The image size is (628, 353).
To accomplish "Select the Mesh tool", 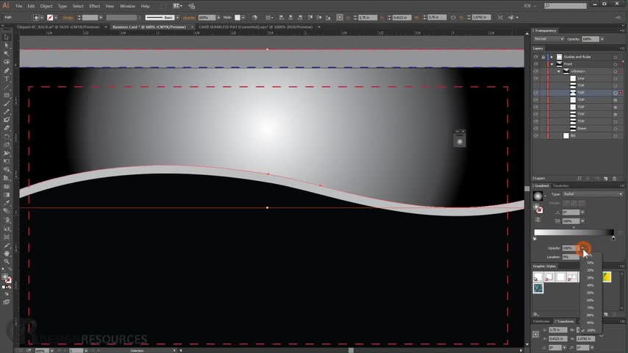I will click(7, 187).
